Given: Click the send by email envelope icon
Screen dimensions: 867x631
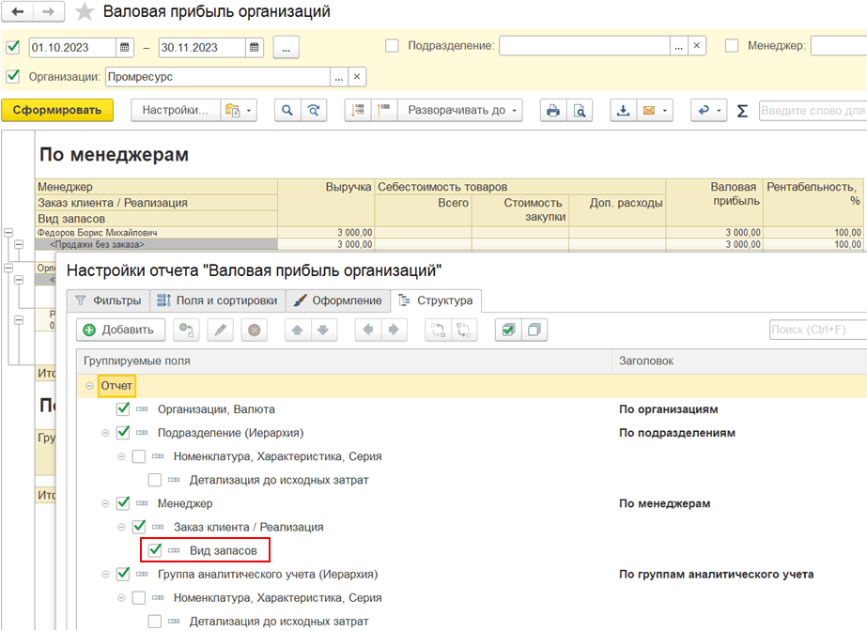Looking at the screenshot, I should pos(648,110).
